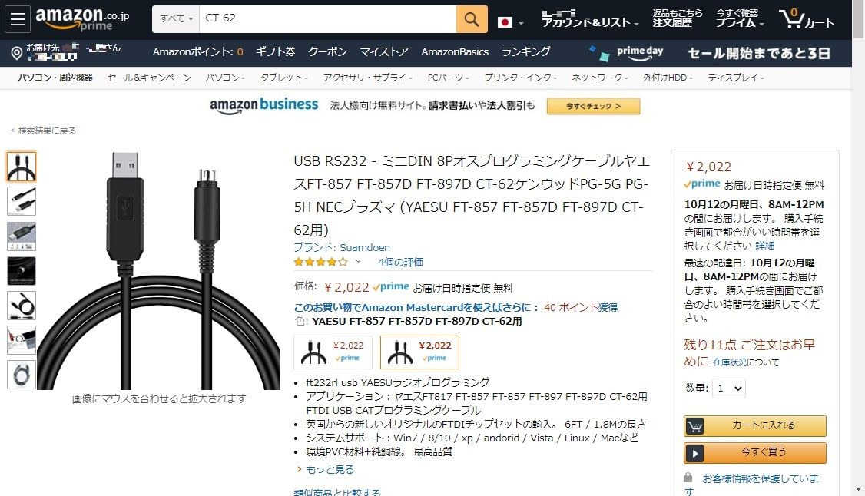865x496 pixels.
Task: Open the shopping cart icon
Action: tap(807, 19)
